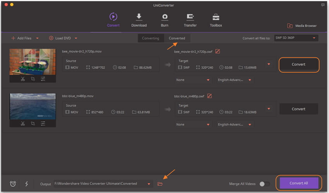329x193 pixels.
Task: Expand target format options for bbc-blue
Action: pyautogui.click(x=269, y=109)
